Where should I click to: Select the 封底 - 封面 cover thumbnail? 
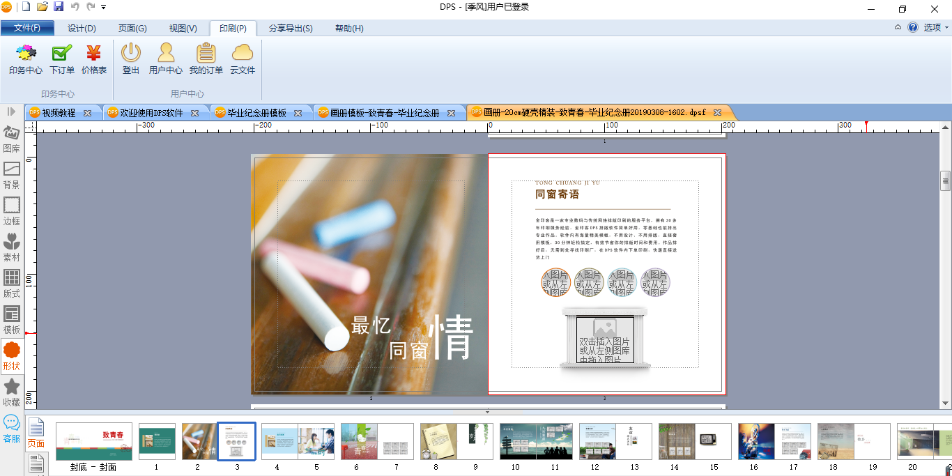point(94,441)
